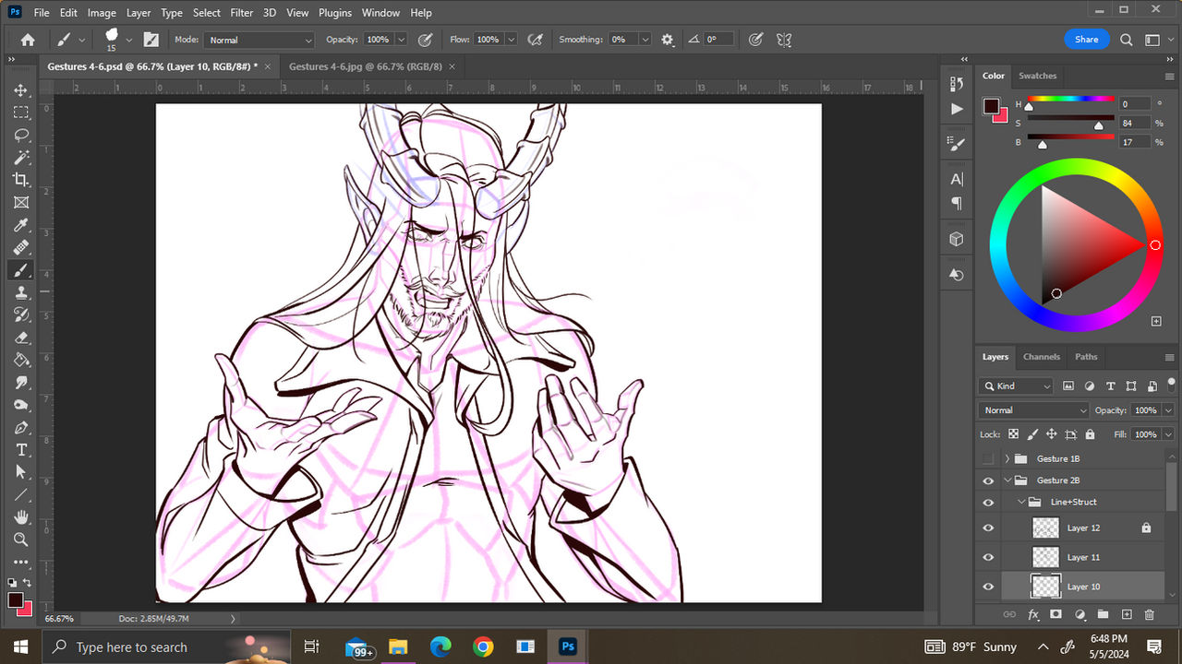This screenshot has width=1182, height=664.
Task: Toggle the transparency lock for Layer 10
Action: pyautogui.click(x=1011, y=433)
